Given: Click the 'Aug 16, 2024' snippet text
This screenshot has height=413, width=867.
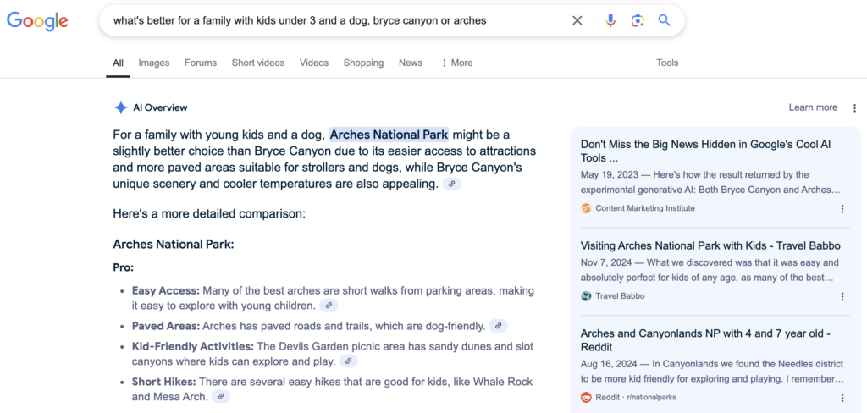Looking at the screenshot, I should pyautogui.click(x=608, y=364).
